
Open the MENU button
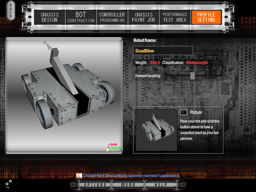128,185
